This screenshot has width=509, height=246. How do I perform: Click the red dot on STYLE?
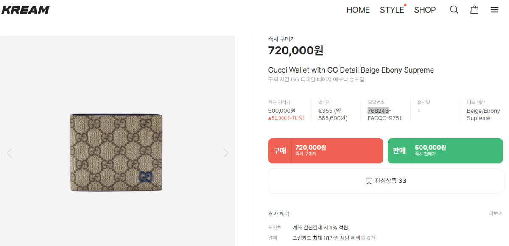pos(405,5)
